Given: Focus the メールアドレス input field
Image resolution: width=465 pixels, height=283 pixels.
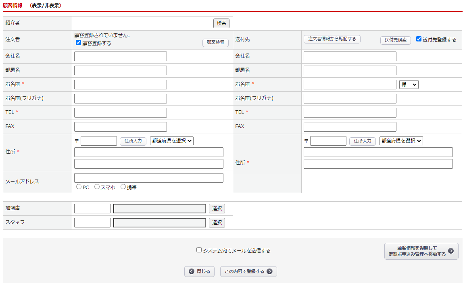Looking at the screenshot, I should tap(148, 178).
